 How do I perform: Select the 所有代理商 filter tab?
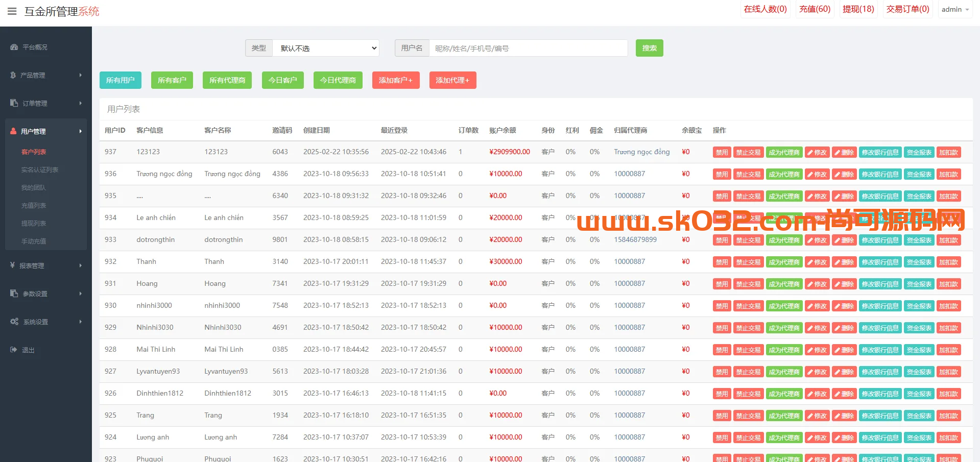227,80
